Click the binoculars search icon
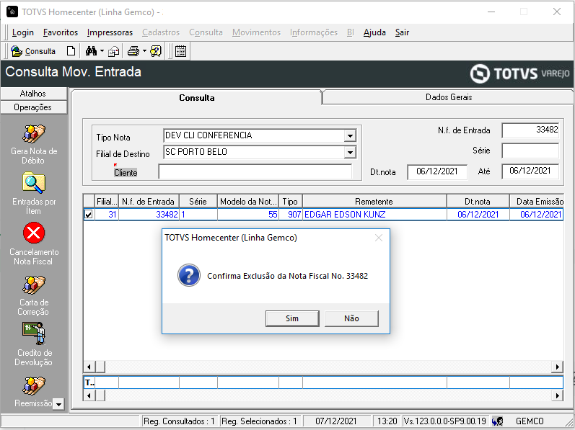575x430 pixels. pos(91,51)
